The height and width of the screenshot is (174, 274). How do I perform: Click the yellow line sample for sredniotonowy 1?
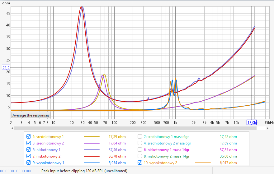click(x=92, y=137)
